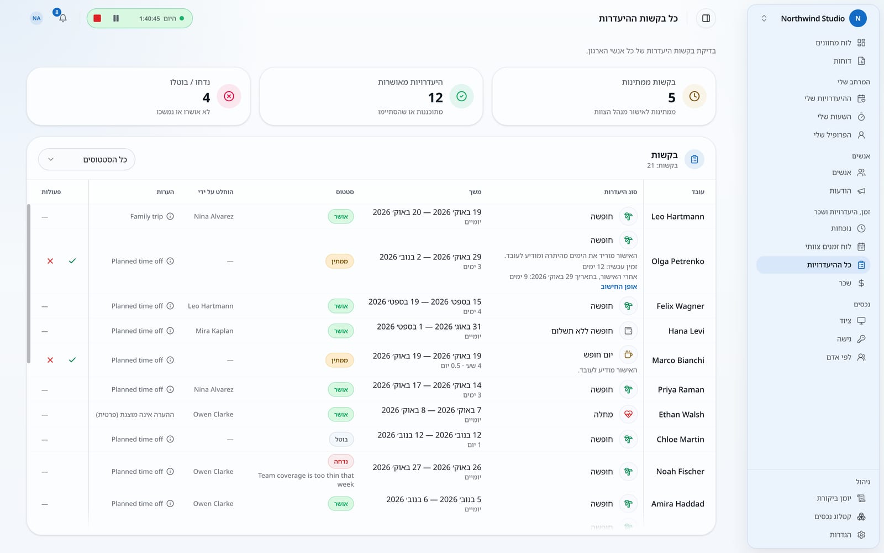Click the requests table vertical scrollbar
Screen dimensions: 884x553
tap(29, 284)
